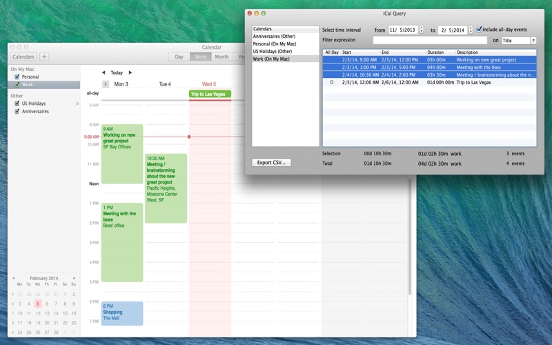The image size is (552, 345).
Task: Click the 'to' date field
Action: coord(453,30)
